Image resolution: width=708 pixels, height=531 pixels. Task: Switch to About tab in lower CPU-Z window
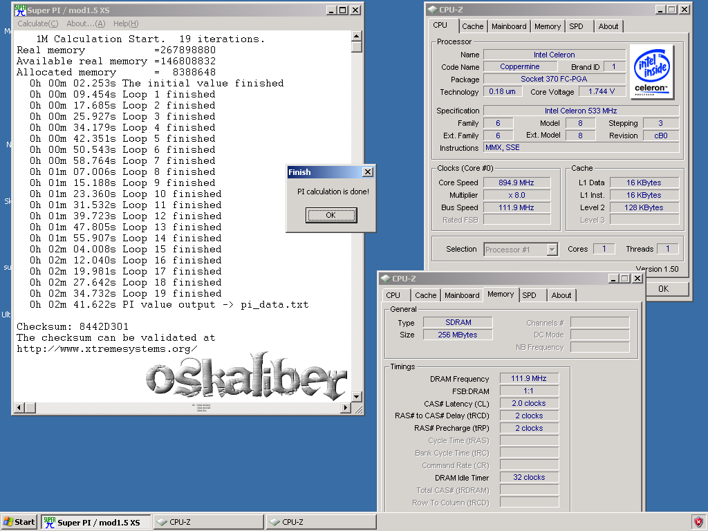tap(561, 295)
